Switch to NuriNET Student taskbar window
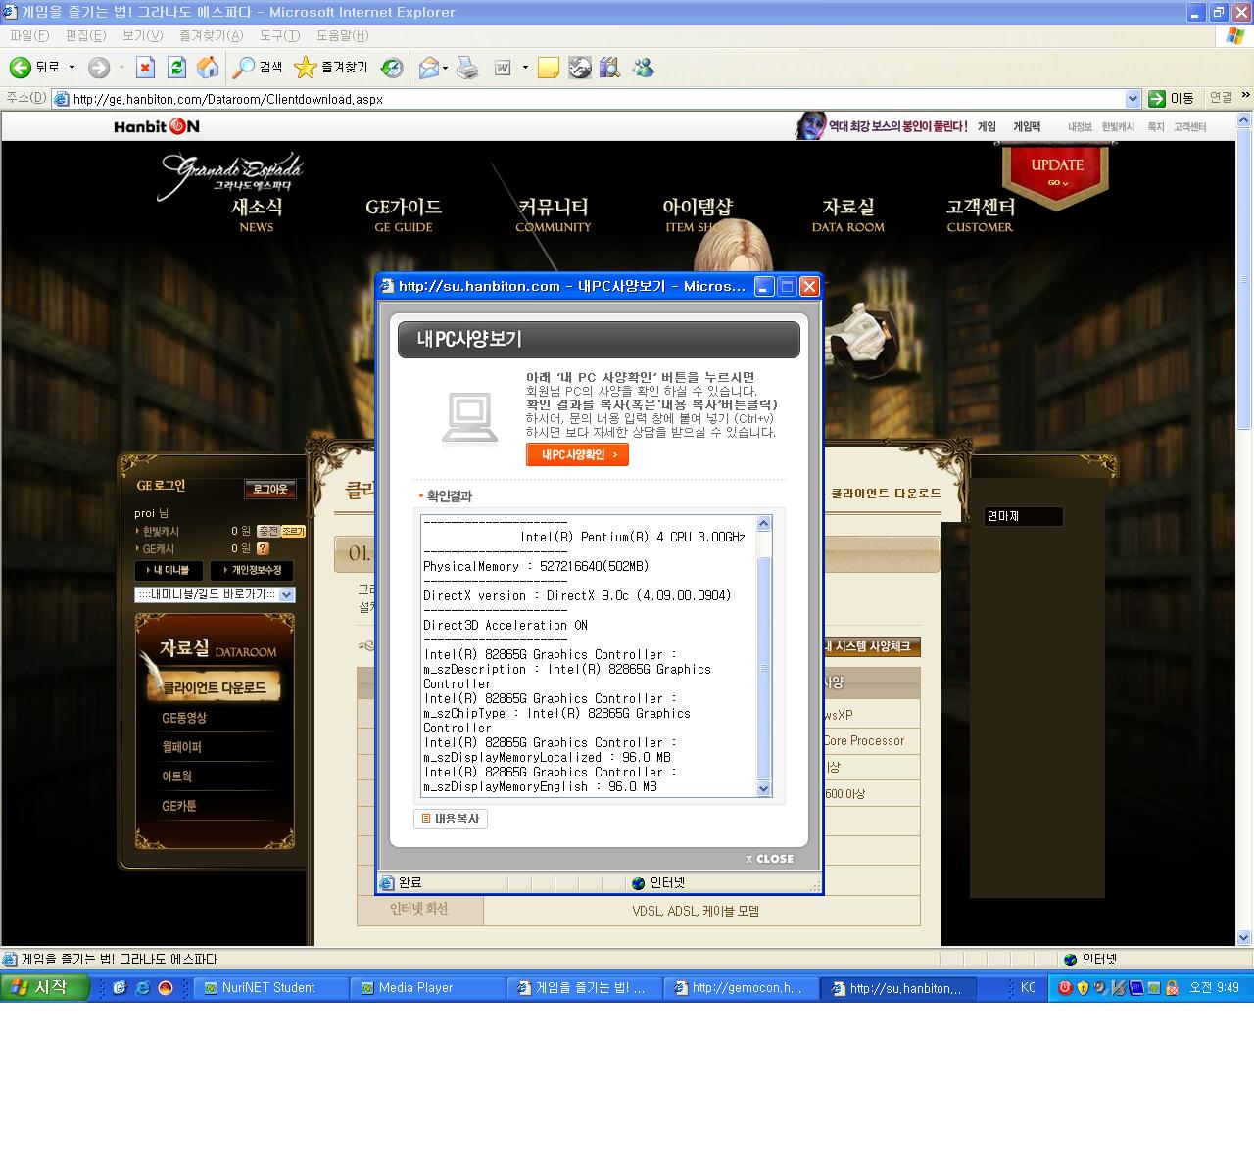 271,988
